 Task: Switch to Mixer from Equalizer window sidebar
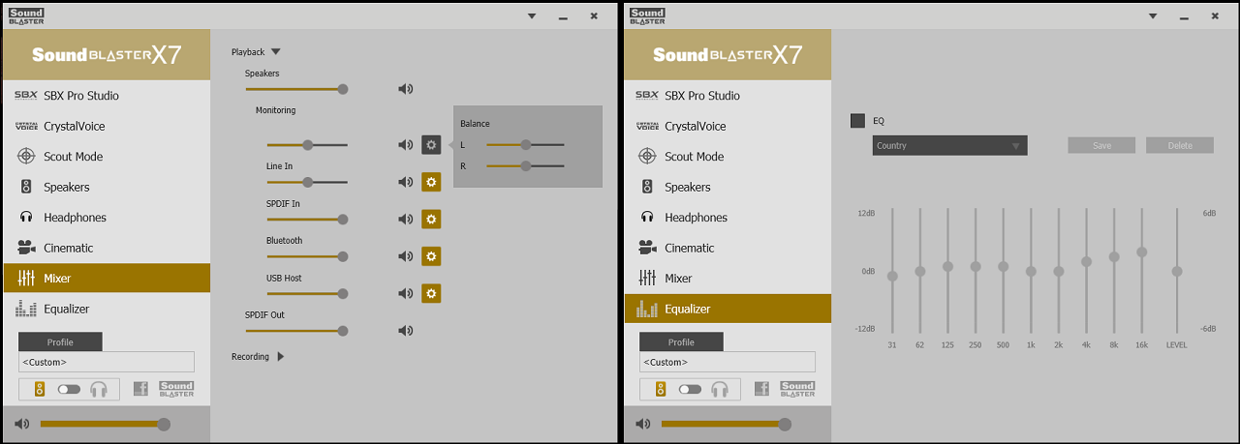point(728,279)
